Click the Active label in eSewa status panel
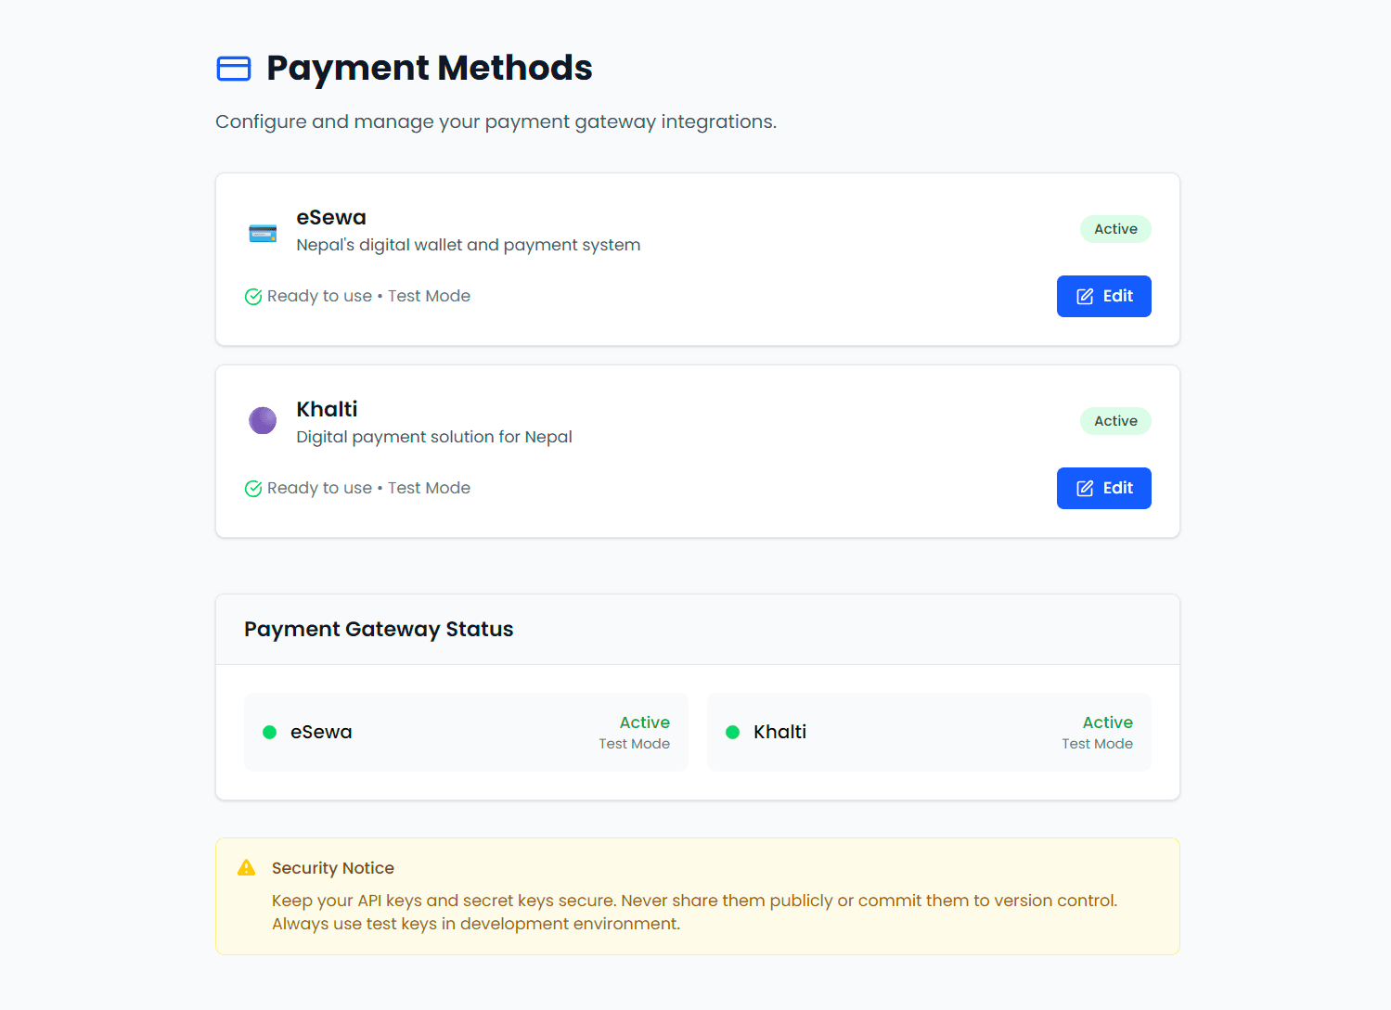Image resolution: width=1391 pixels, height=1010 pixels. [x=645, y=722]
